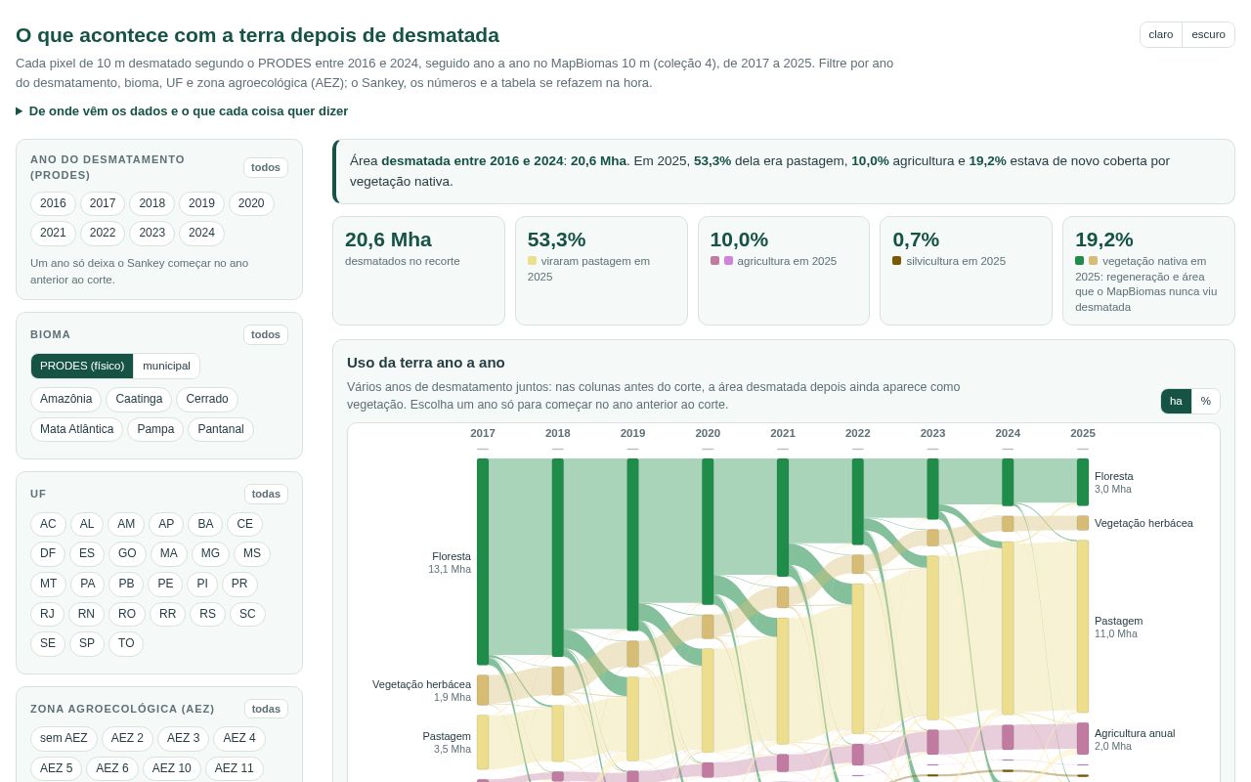1251x782 pixels.
Task: Click 'todas' in the Zona agroecológica panel
Action: 266,709
